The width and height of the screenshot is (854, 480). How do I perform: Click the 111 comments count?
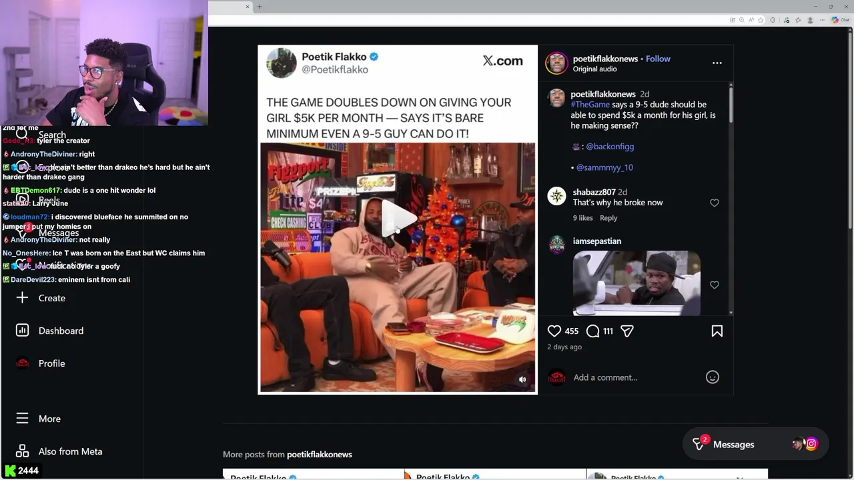608,331
